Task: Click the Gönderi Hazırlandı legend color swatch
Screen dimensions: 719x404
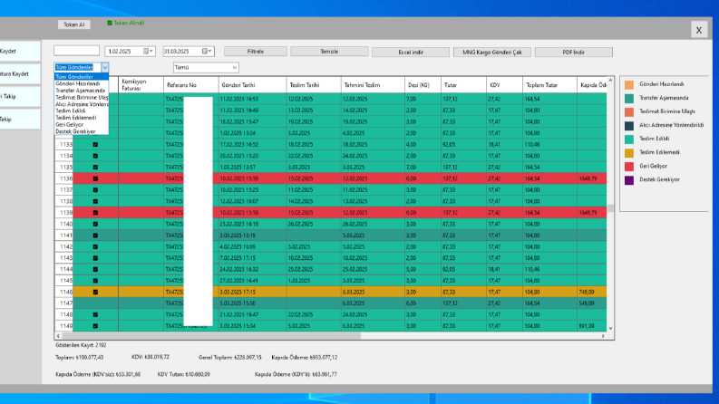Action: [629, 85]
